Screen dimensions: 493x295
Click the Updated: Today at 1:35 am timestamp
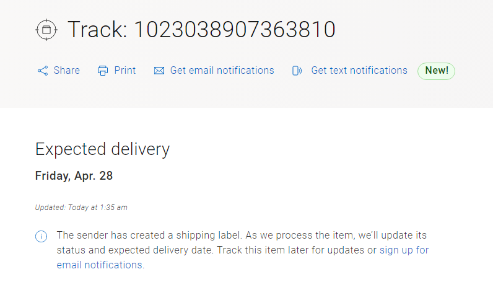(81, 208)
